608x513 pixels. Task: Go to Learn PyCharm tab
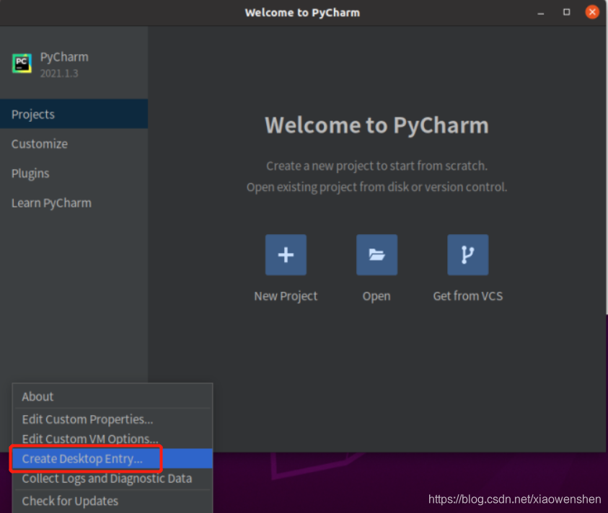tap(74, 202)
